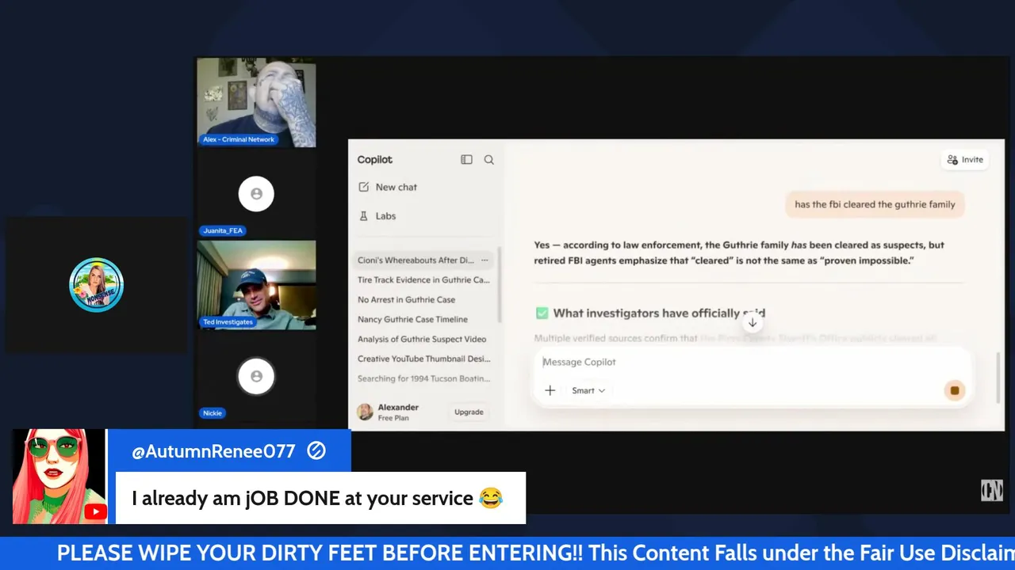Screen dimensions: 1015x570
Task: Click the red-haired commenter avatar image
Action: [59, 477]
